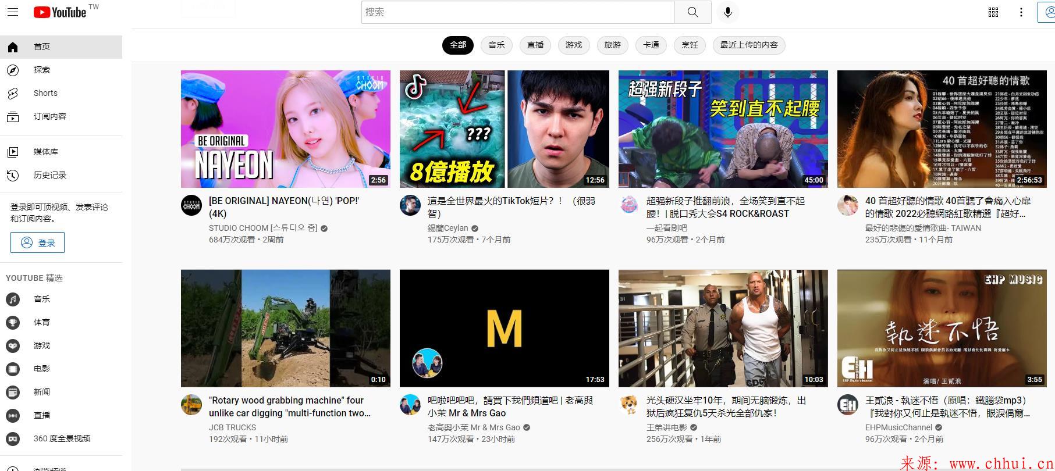Select the 最近上传的内容 filter chip
Image resolution: width=1055 pixels, height=471 pixels.
click(749, 45)
